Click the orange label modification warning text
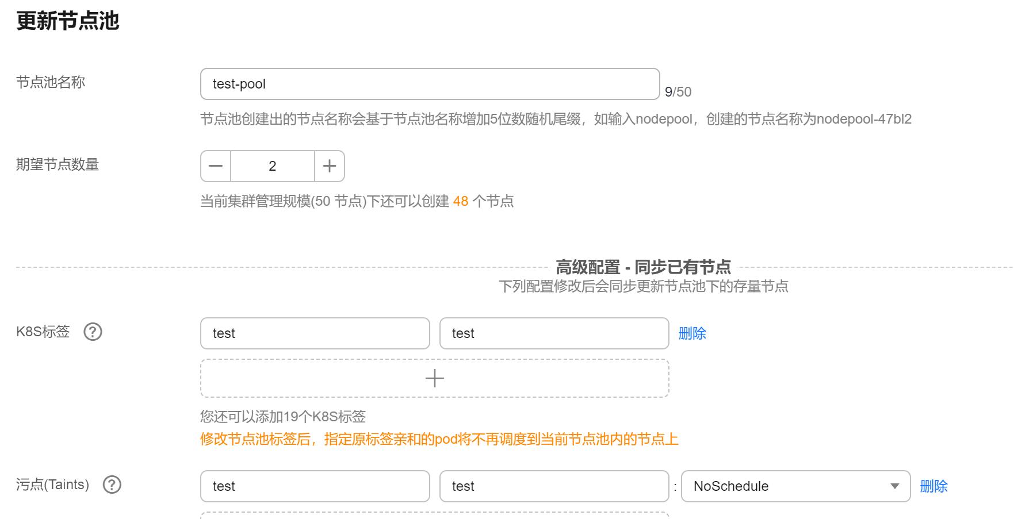Screen dimensions: 1014x519 [x=439, y=439]
